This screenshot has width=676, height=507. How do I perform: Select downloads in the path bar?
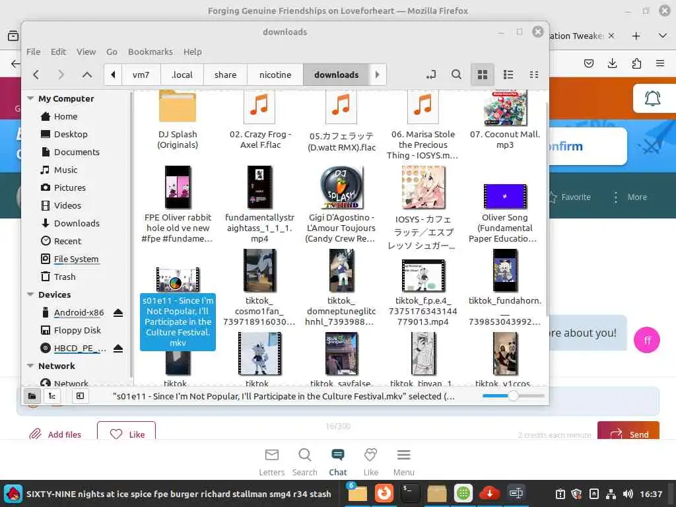click(x=336, y=75)
